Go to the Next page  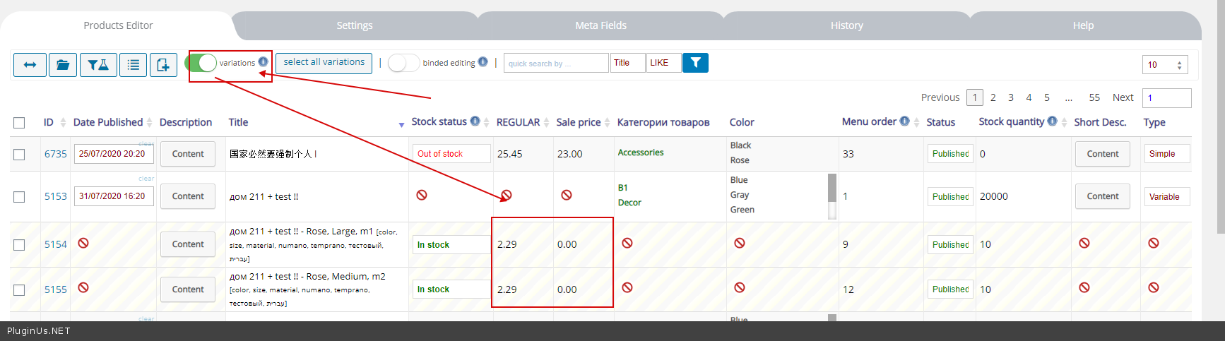tap(1123, 97)
